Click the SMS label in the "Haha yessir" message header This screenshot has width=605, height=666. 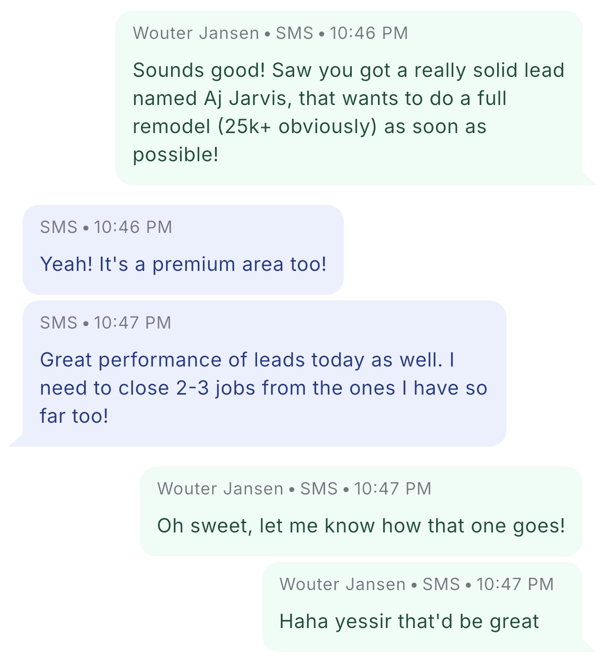(441, 584)
